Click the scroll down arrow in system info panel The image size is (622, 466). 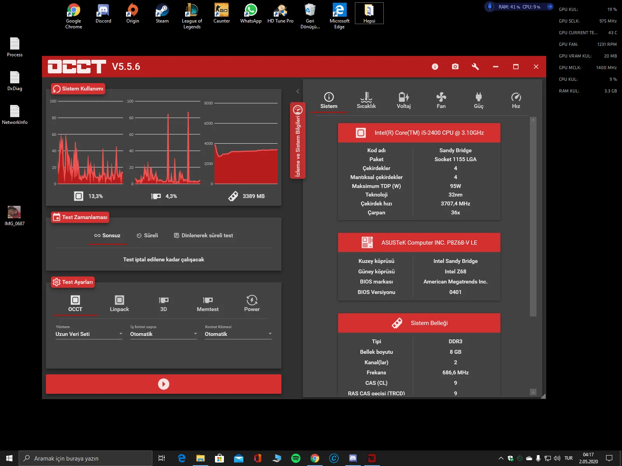[x=533, y=392]
